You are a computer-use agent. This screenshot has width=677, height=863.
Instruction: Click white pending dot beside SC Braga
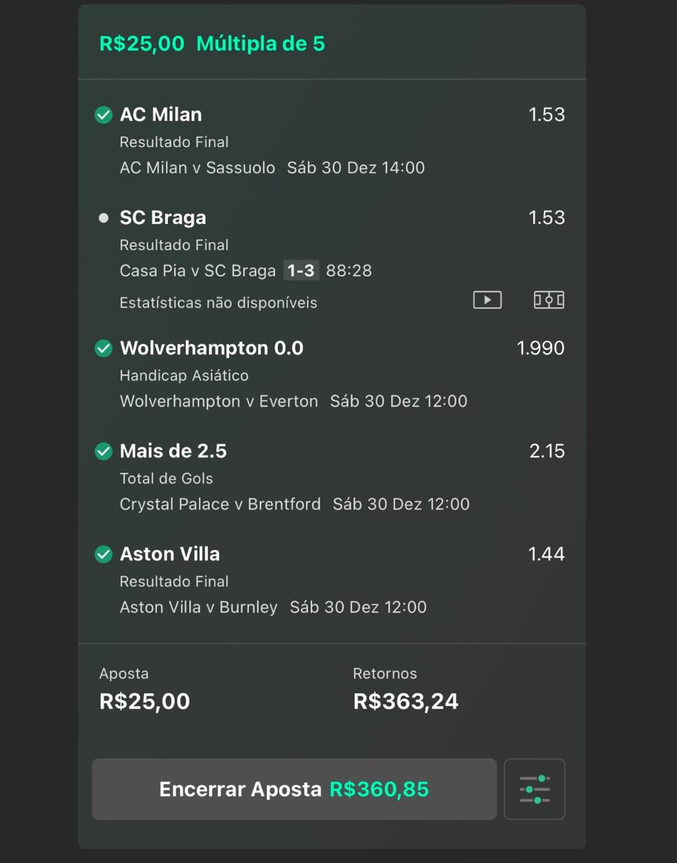(x=103, y=218)
